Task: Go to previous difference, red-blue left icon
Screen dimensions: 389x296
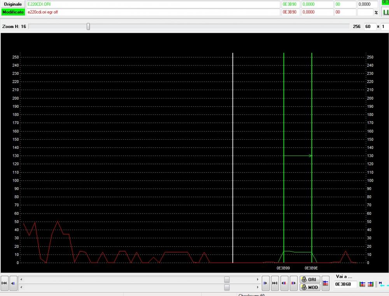Action: pos(284,283)
